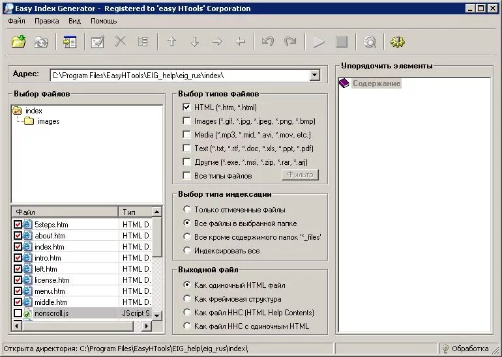The height and width of the screenshot is (357, 502).
Task: Click the file list vertical scrollbar thumb
Action: (x=157, y=237)
